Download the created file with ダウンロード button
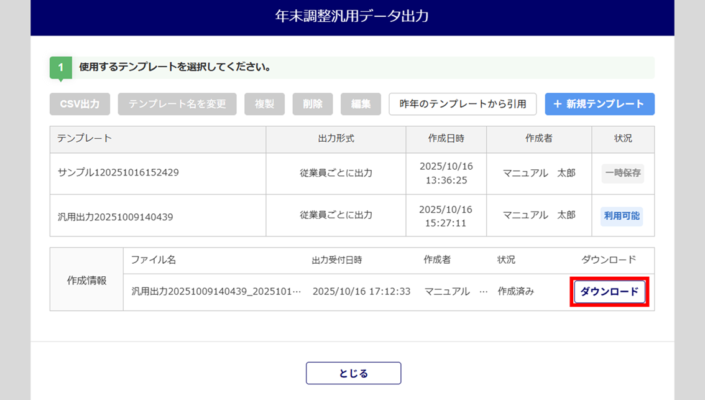The image size is (705, 400). click(x=609, y=292)
